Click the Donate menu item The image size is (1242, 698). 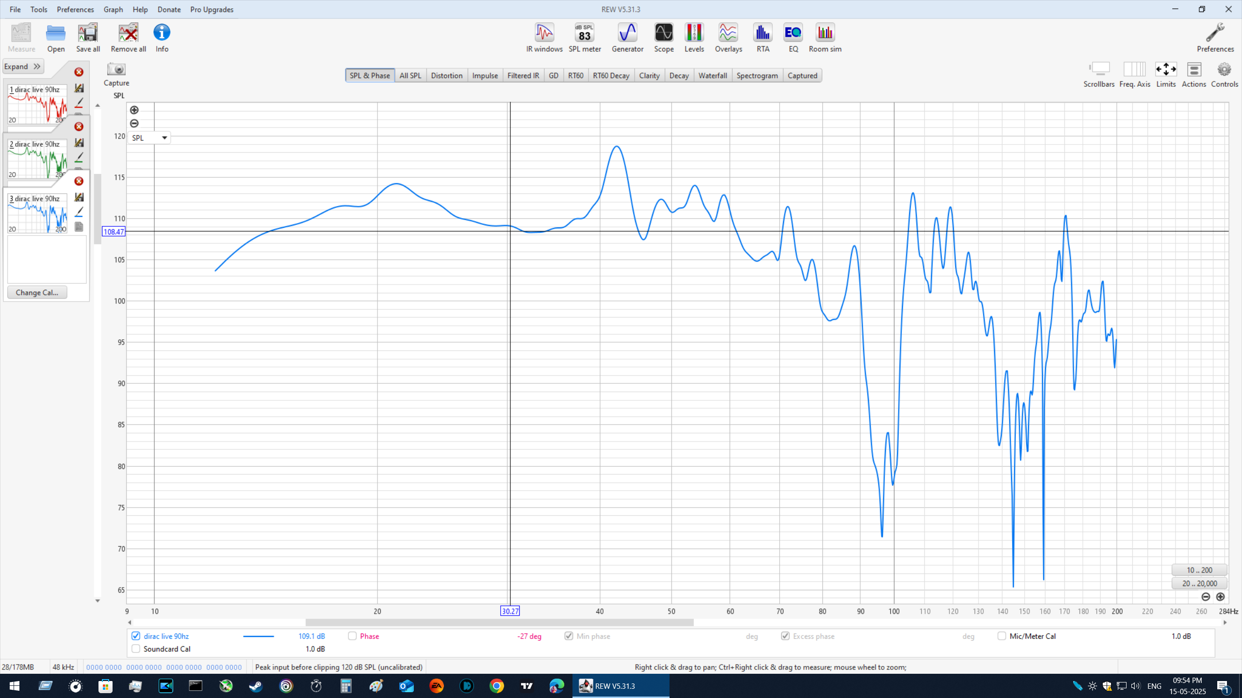pyautogui.click(x=169, y=9)
